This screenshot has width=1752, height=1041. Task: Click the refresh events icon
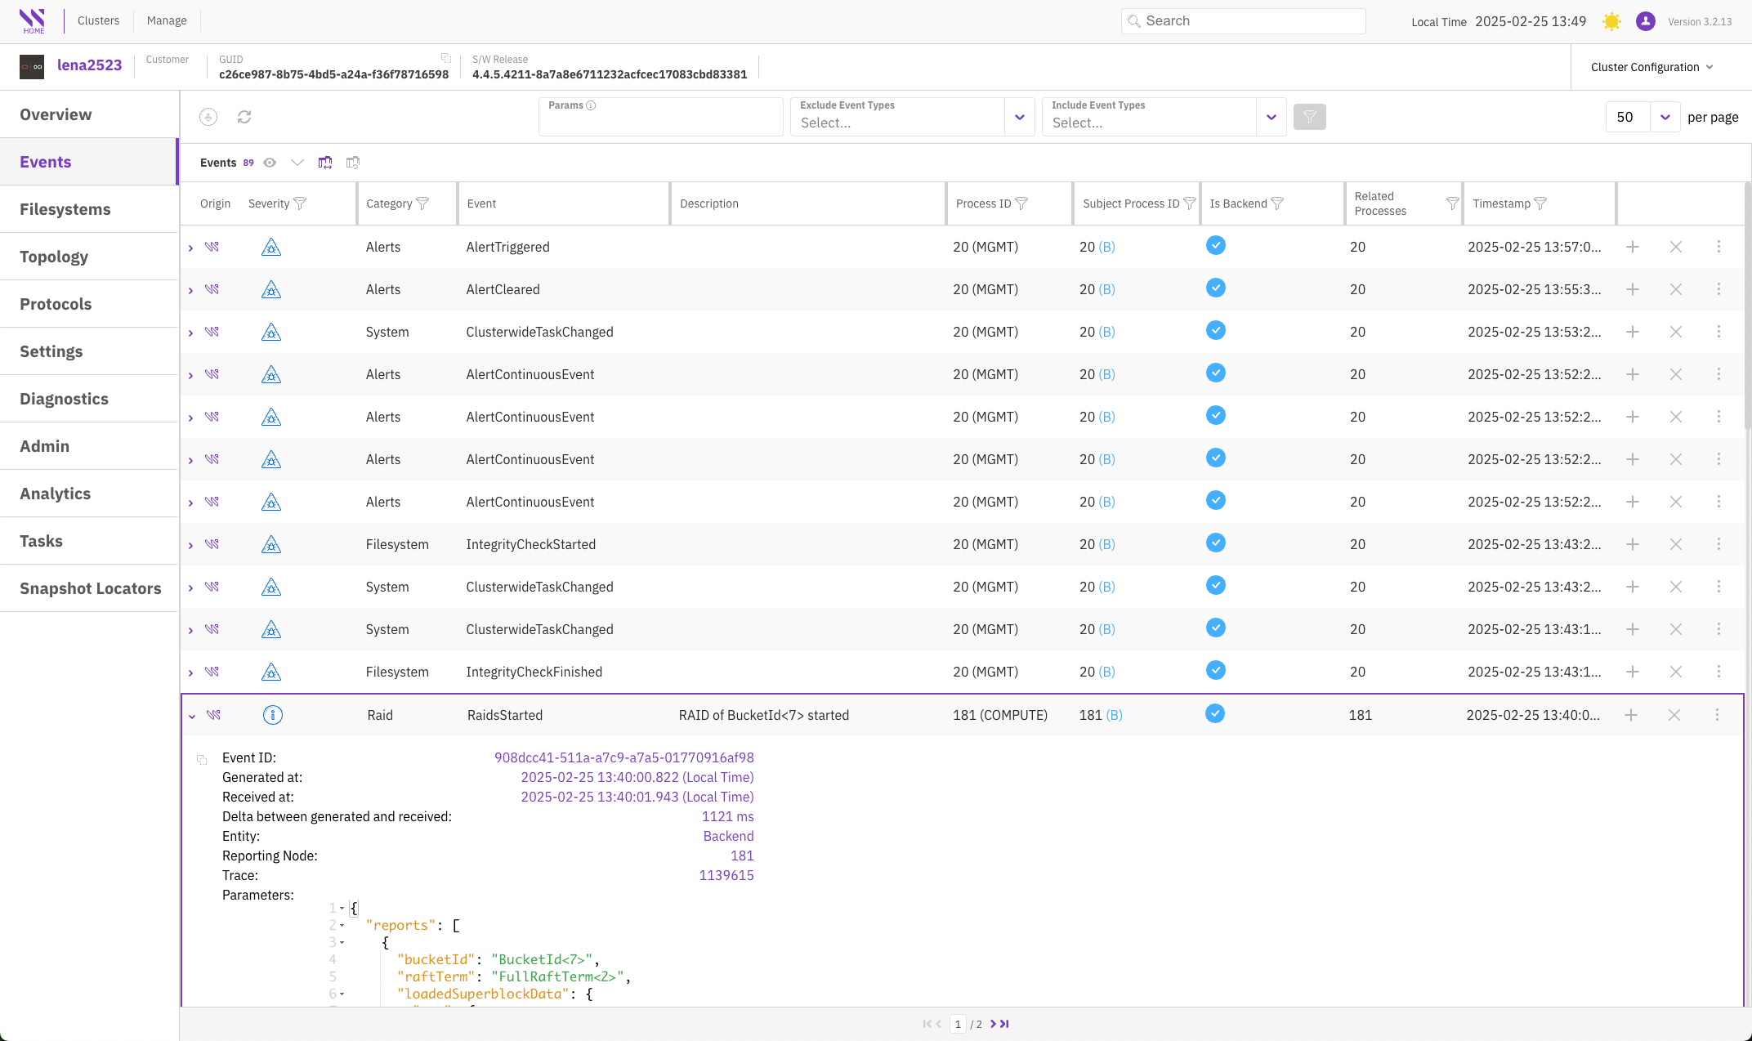pyautogui.click(x=244, y=117)
